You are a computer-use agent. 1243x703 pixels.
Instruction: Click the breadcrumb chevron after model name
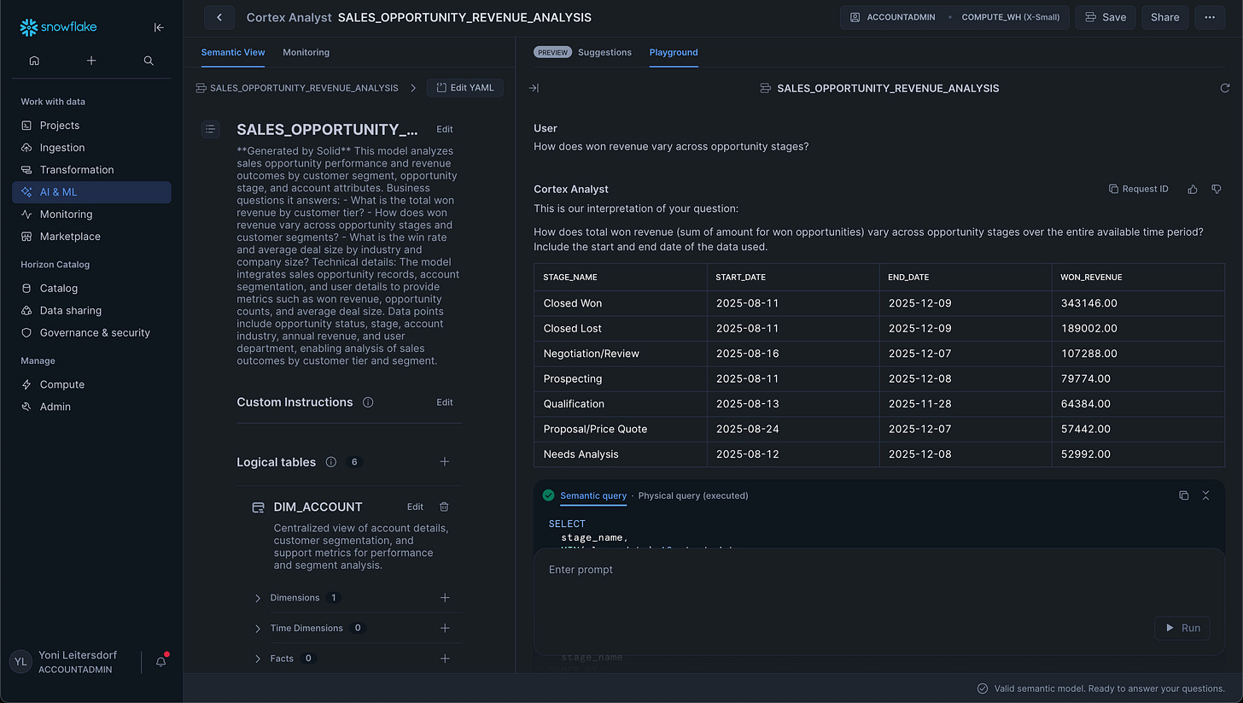pyautogui.click(x=413, y=88)
